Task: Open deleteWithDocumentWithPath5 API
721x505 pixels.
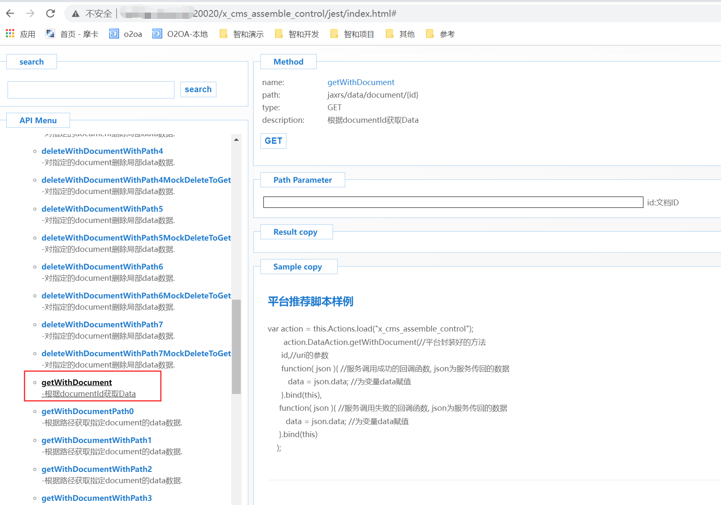Action: pos(102,209)
